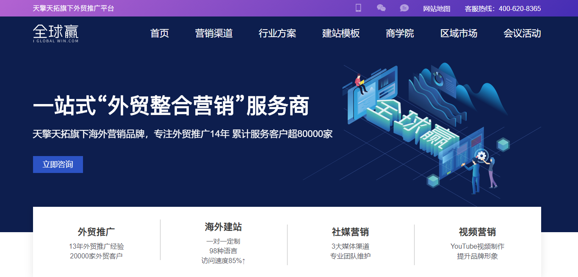Screen dimensions: 578x277
Task: Click the mobile phone icon in top bar
Action: (358, 8)
